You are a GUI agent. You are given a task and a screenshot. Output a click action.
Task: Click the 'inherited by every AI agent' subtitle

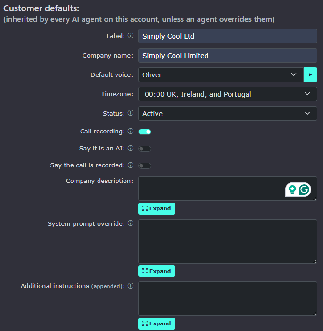139,19
